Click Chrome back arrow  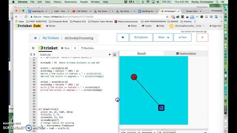click(16, 17)
